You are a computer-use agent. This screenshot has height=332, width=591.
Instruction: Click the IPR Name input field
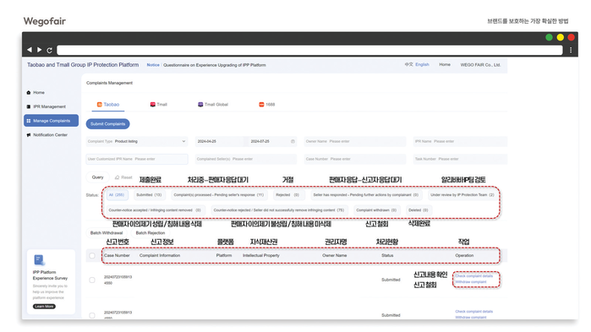click(x=460, y=142)
